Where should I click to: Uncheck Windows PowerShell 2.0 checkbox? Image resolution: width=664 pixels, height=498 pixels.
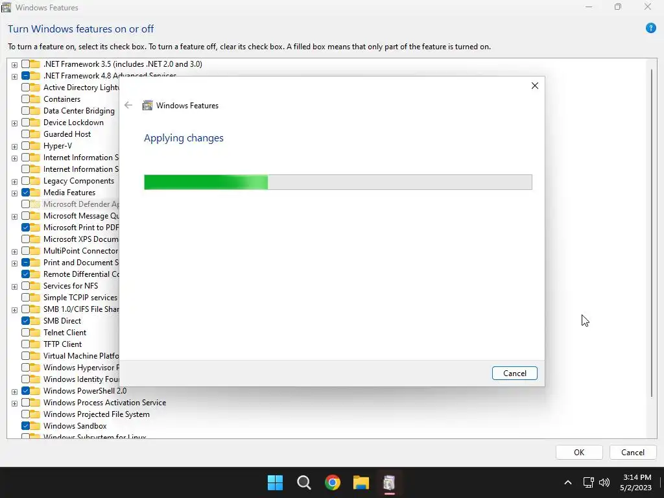pos(25,391)
